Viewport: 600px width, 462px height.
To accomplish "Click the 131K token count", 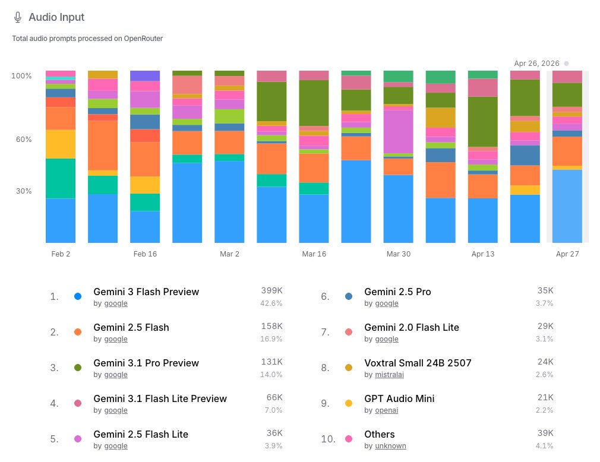I will click(x=271, y=362).
